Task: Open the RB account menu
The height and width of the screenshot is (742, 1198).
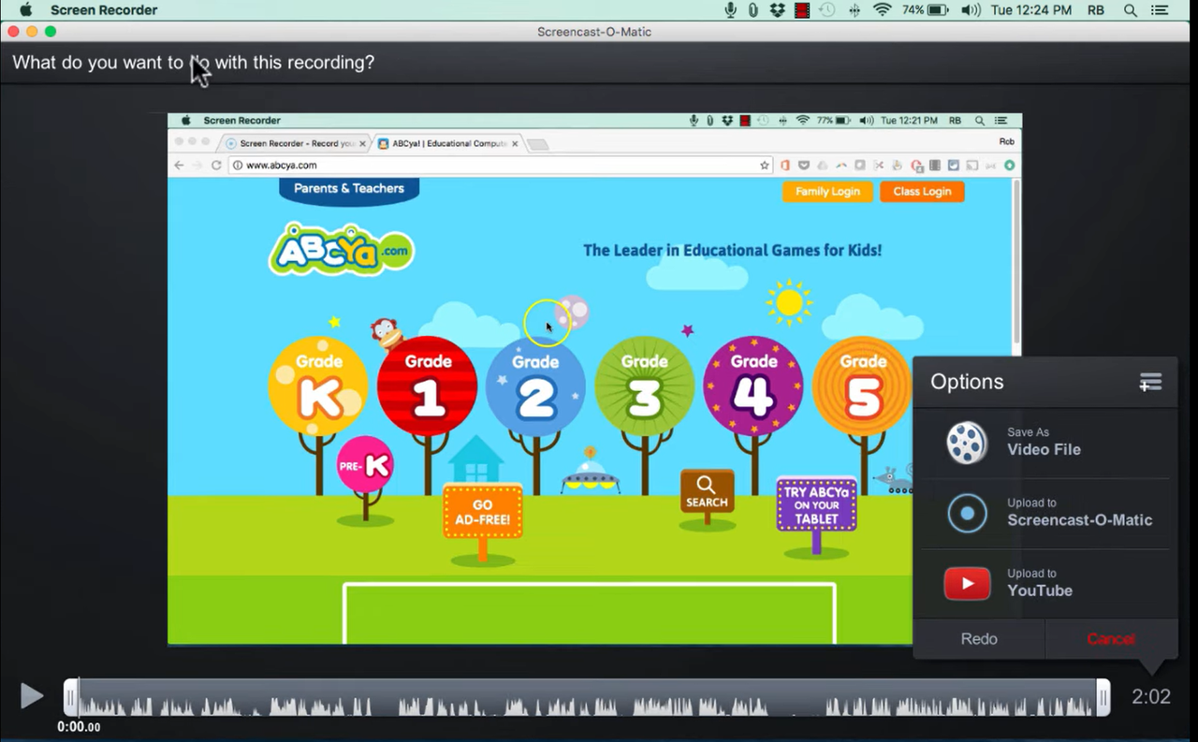Action: tap(1095, 10)
